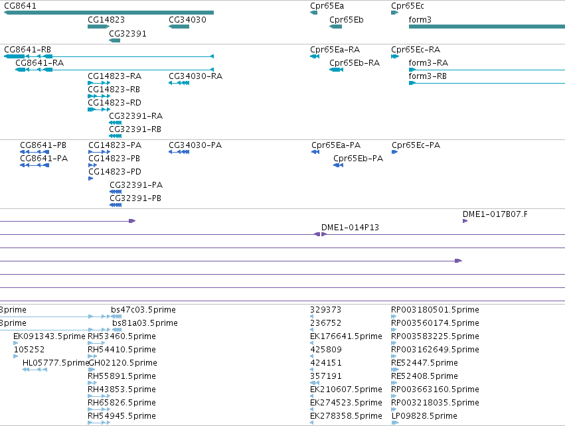This screenshot has height=426, width=565.
Task: Select the DME1-014P13 clone label
Action: click(350, 228)
